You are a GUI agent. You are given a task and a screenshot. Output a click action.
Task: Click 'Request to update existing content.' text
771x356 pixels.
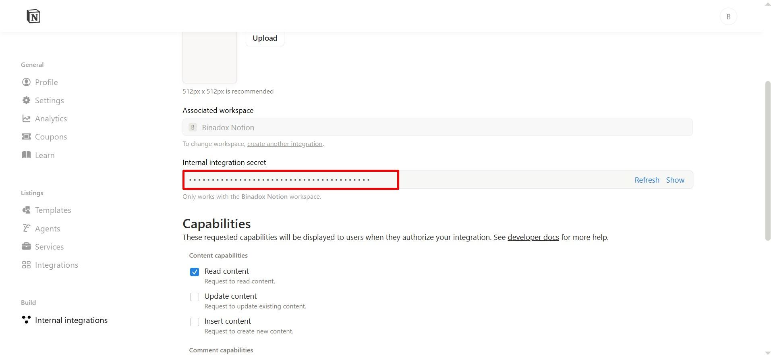(255, 306)
